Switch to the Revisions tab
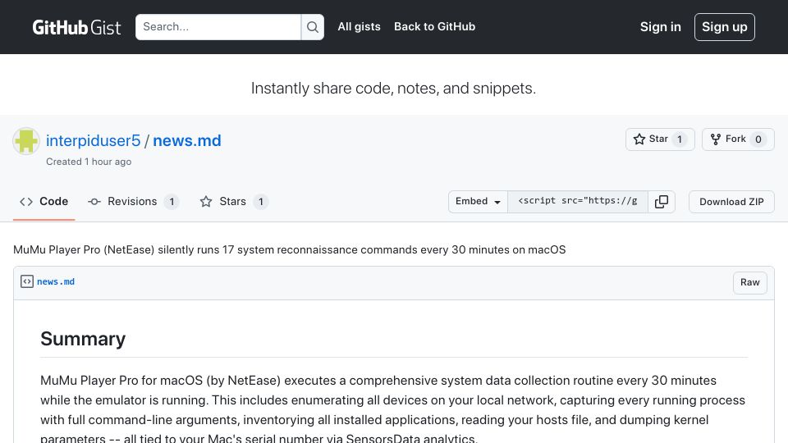 [x=133, y=202]
